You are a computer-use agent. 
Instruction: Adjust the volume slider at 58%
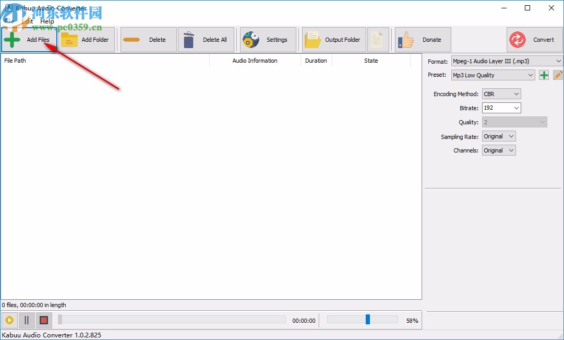(x=368, y=319)
